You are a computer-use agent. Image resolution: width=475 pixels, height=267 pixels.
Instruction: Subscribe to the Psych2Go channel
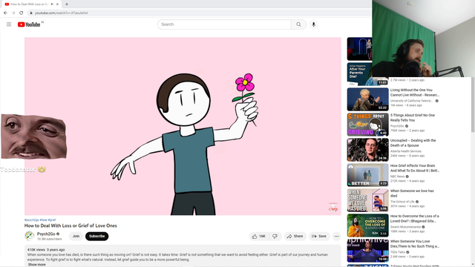point(97,236)
